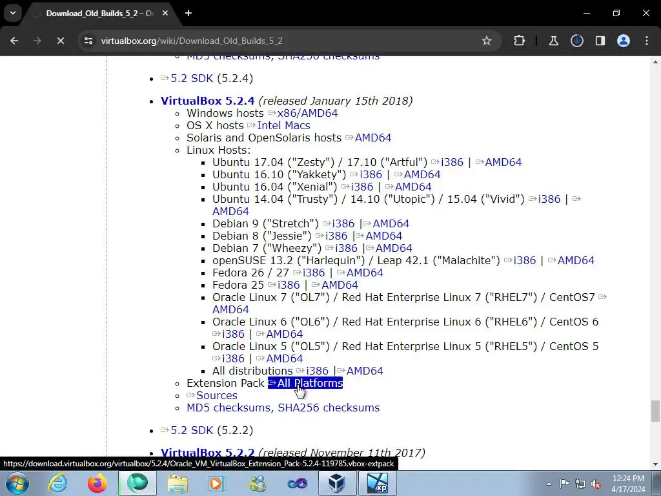The width and height of the screenshot is (661, 496).
Task: Open the muted volume tray icon
Action: pyautogui.click(x=596, y=484)
